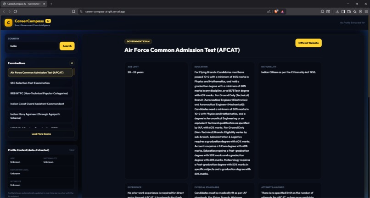Open the Leo AI sparkle icon
370x198 pixels.
(355, 11)
